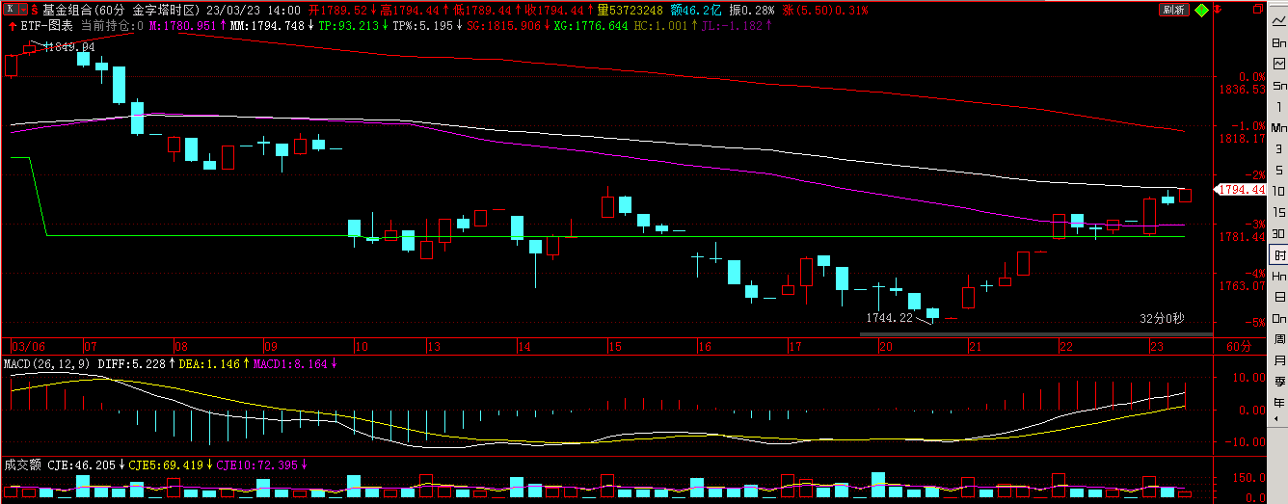1288x504 pixels.
Task: Select the boxed chart icon in sidebar
Action: pyautogui.click(x=1278, y=65)
